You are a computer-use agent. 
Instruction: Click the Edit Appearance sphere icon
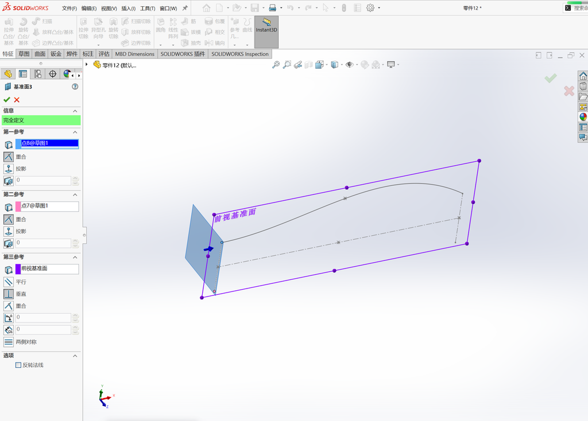click(365, 65)
